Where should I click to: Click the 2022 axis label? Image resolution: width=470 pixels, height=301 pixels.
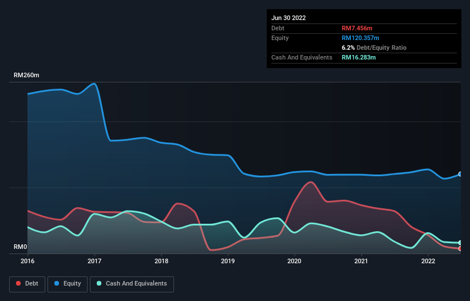(428, 261)
